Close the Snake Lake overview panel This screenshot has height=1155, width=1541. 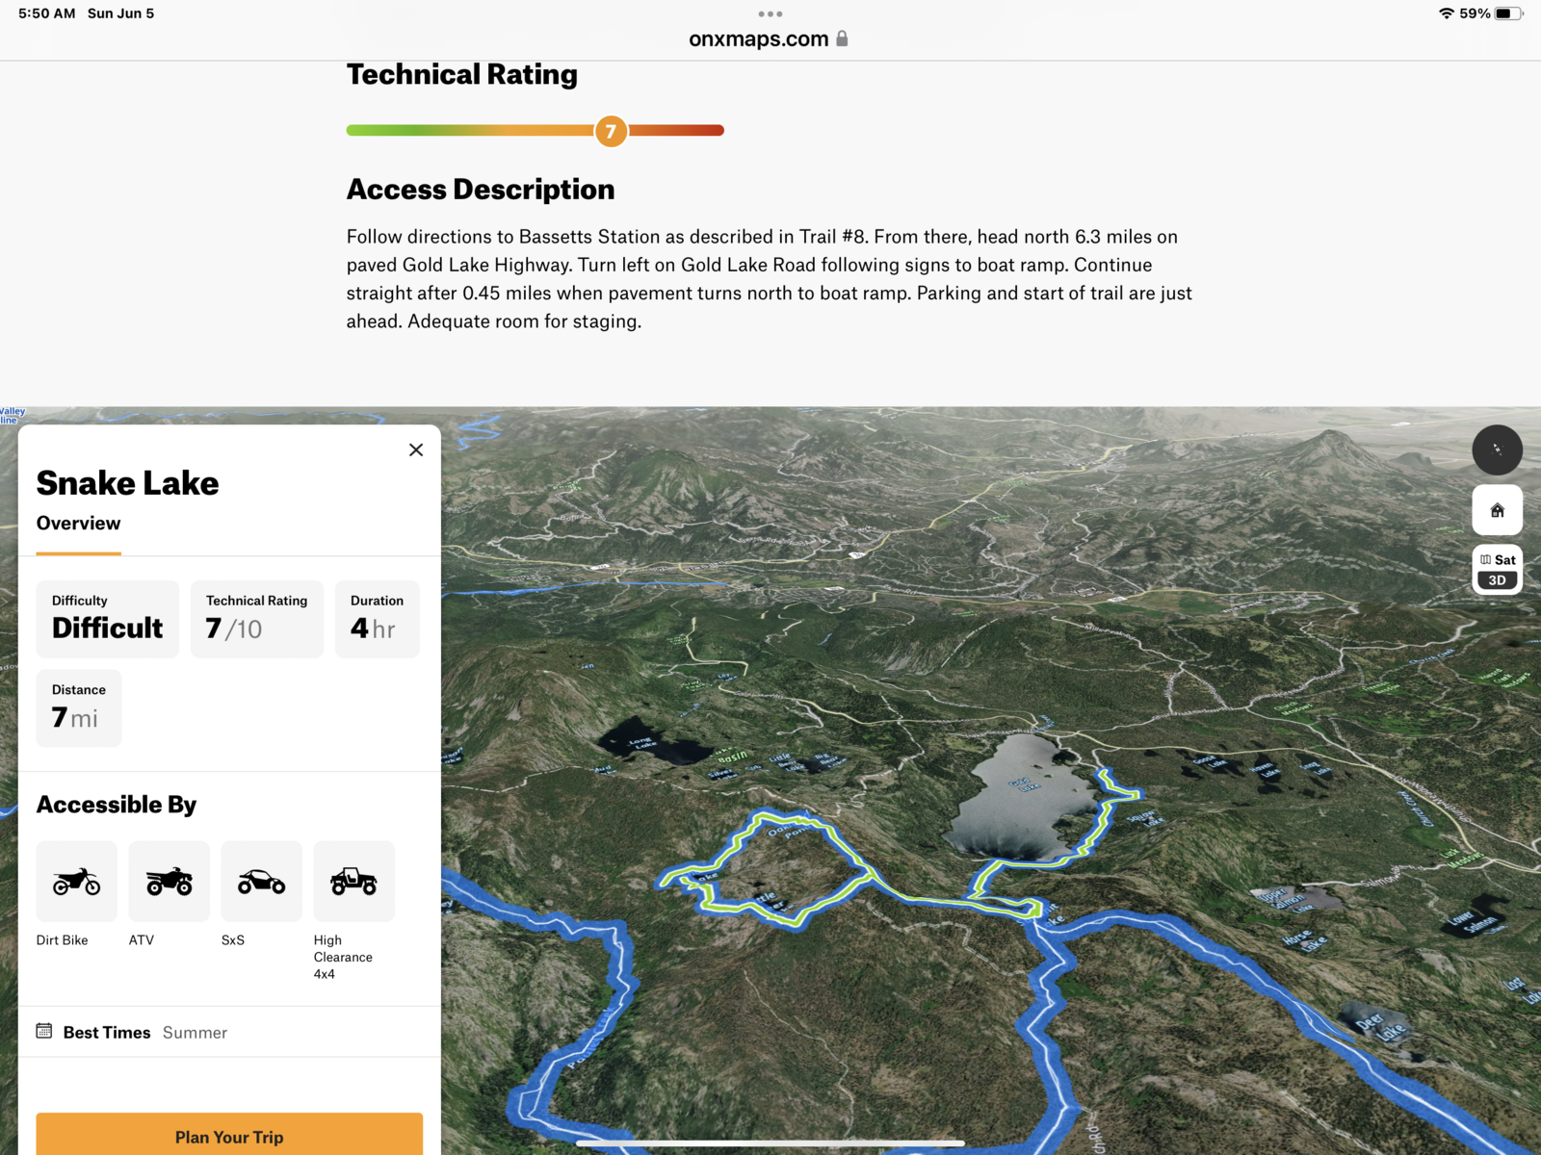[416, 449]
